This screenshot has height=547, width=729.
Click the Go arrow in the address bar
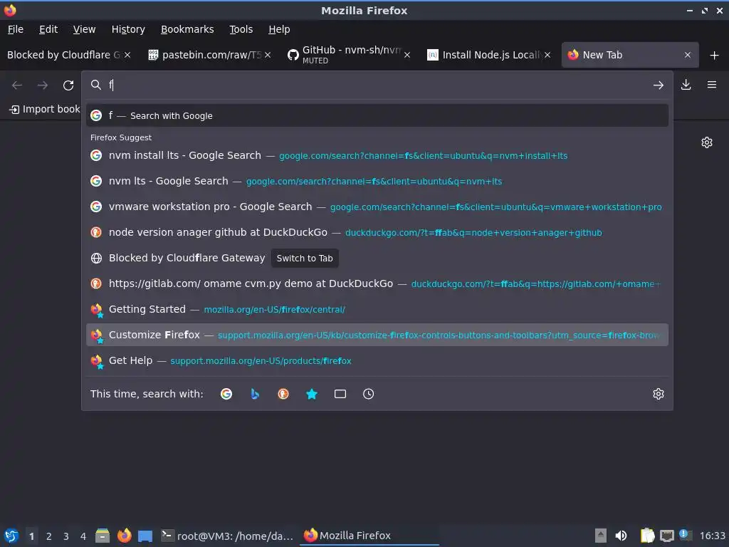point(659,85)
